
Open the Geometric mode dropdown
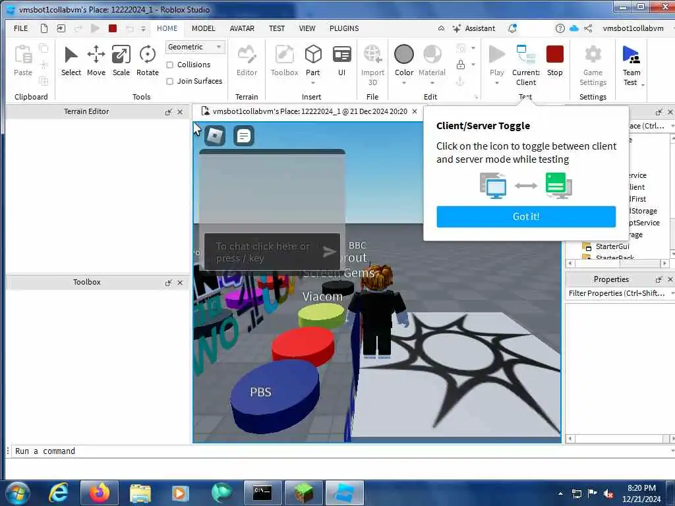[x=195, y=47]
